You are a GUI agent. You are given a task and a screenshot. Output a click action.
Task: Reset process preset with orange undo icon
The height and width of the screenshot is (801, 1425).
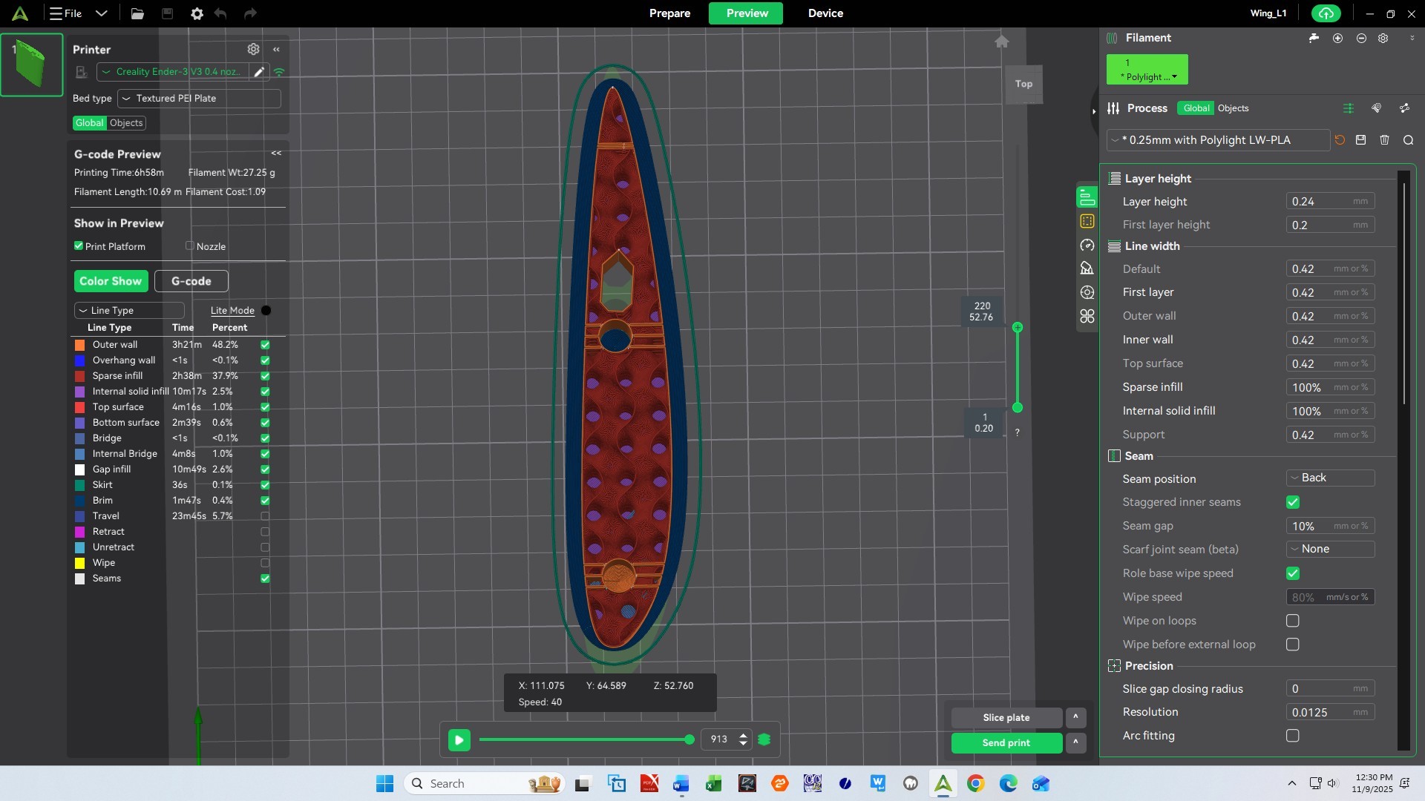[1340, 140]
